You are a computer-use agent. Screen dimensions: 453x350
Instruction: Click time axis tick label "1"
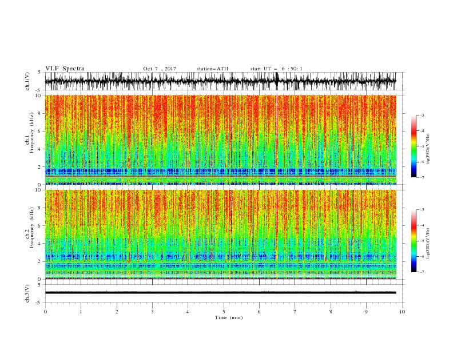pyautogui.click(x=81, y=312)
